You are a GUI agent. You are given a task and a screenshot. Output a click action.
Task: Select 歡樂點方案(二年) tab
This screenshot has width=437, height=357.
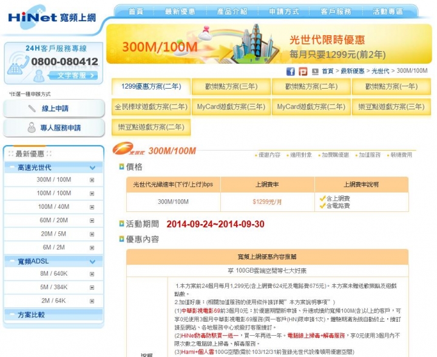point(311,86)
